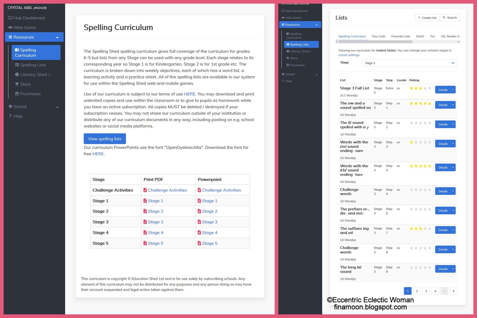The image size is (477, 318).
Task: Click School graduation cap icon on Lists page sidebar
Action: (x=283, y=74)
